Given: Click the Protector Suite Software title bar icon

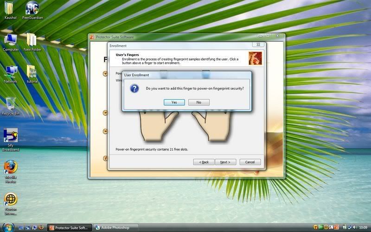Looking at the screenshot, I should [x=92, y=37].
